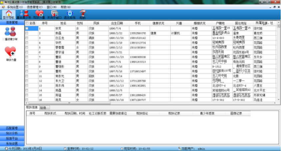Viewport: 281px width, 151px height.
Task: Open the 帮助 question mark icon
Action: pos(83,14)
